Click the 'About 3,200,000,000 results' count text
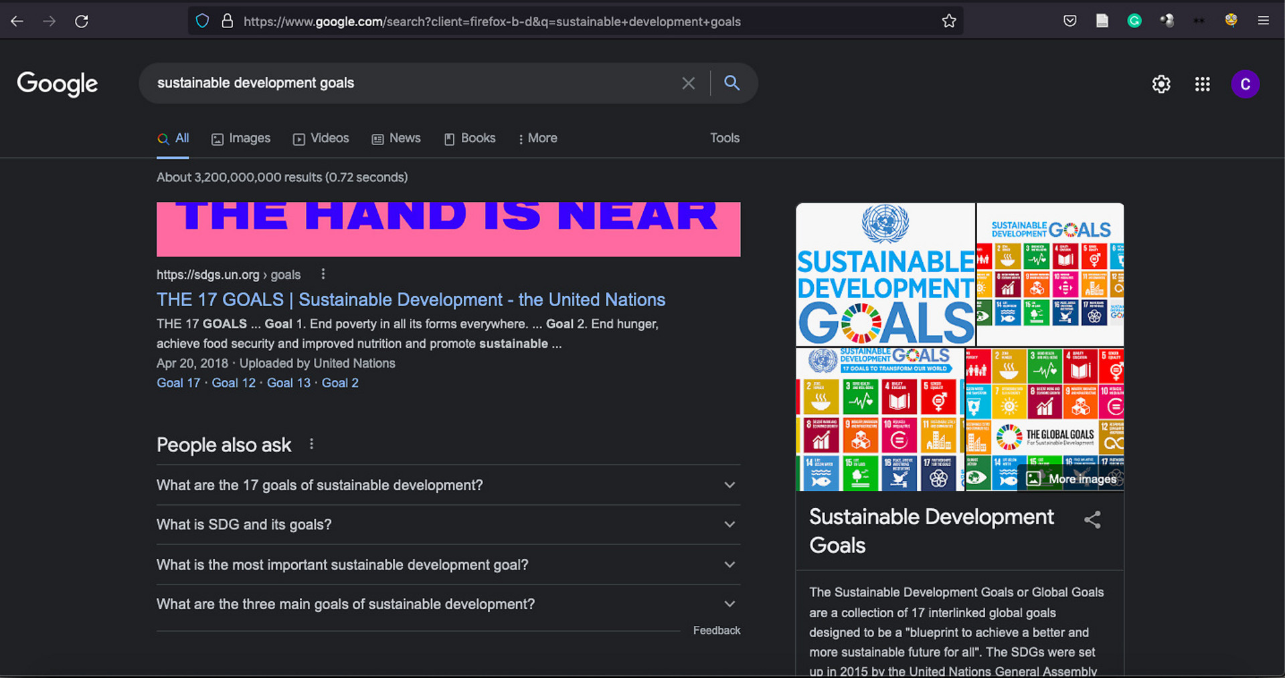The width and height of the screenshot is (1285, 678). [282, 177]
